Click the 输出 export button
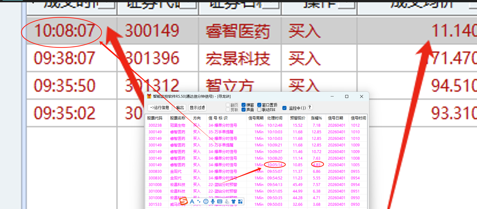 coord(180,108)
